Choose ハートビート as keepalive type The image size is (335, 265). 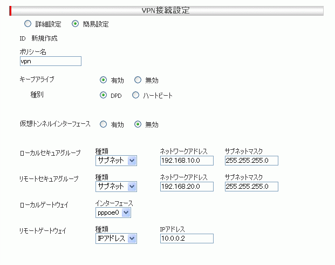pyautogui.click(x=135, y=96)
